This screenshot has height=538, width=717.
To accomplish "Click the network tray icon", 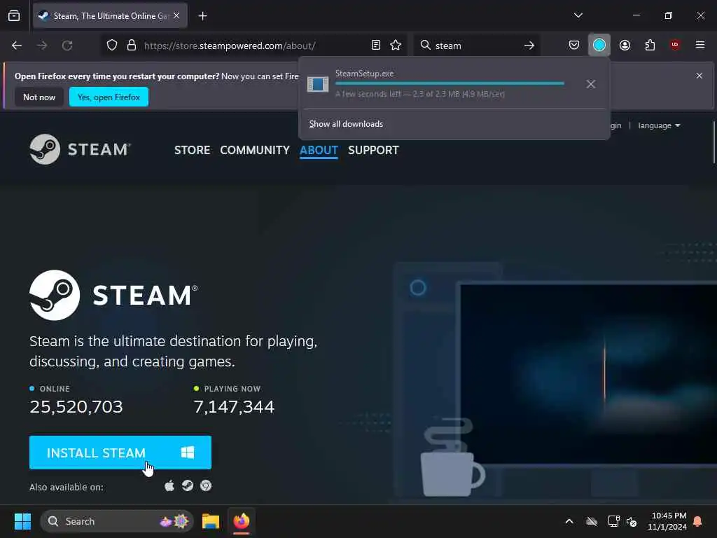I will (x=613, y=521).
